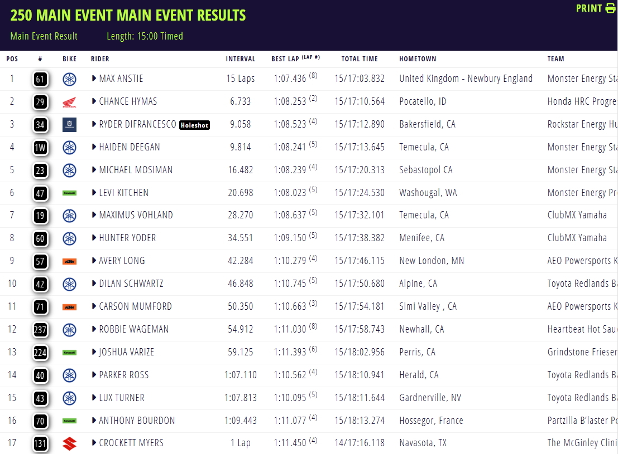Expand the Haiden Deegan rider row
Screen dimensions: 618x454
[94, 147]
